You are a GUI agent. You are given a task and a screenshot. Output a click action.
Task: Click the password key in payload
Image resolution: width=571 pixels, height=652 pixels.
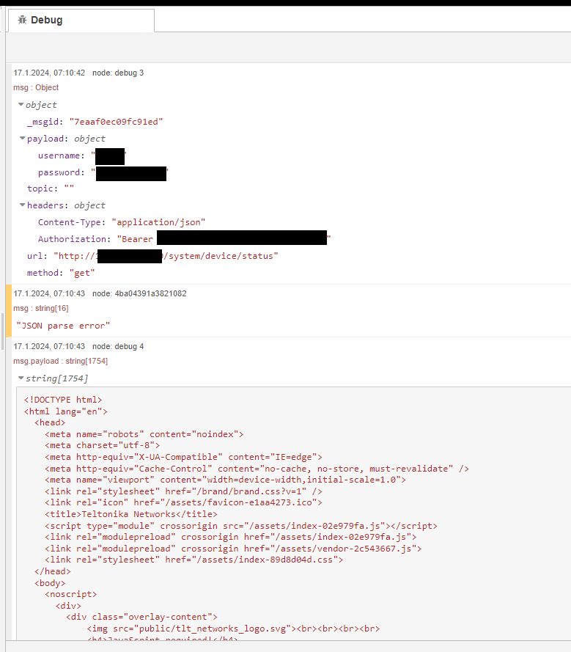(x=59, y=172)
